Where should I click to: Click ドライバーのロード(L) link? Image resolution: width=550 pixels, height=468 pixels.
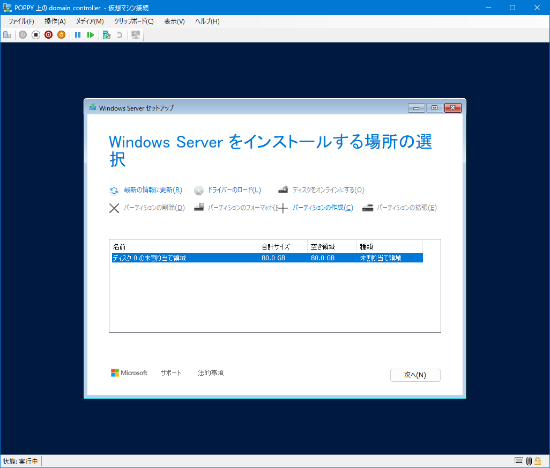pyautogui.click(x=234, y=190)
